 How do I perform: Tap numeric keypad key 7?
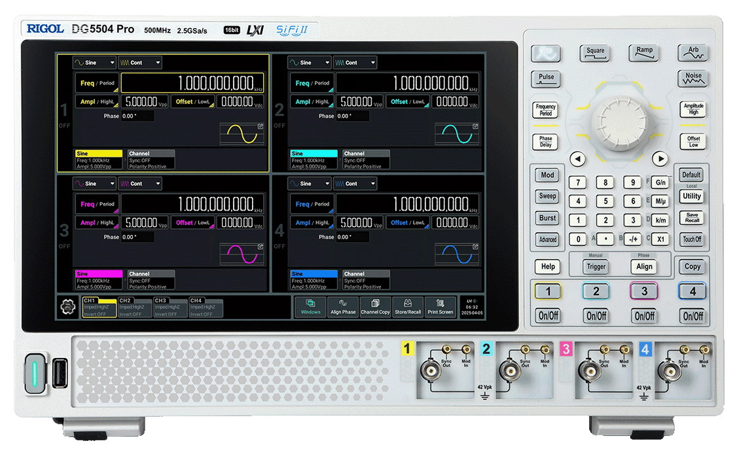pyautogui.click(x=578, y=183)
